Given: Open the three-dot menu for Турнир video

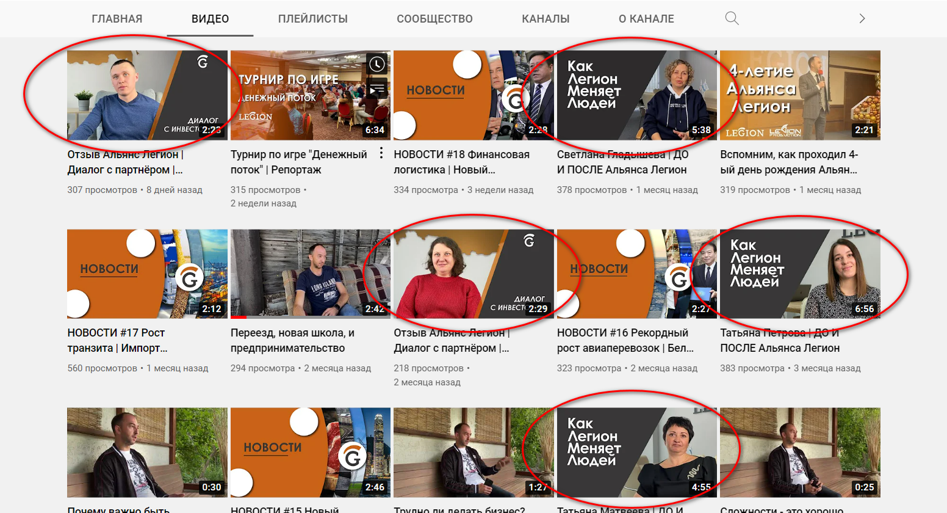Looking at the screenshot, I should (381, 153).
